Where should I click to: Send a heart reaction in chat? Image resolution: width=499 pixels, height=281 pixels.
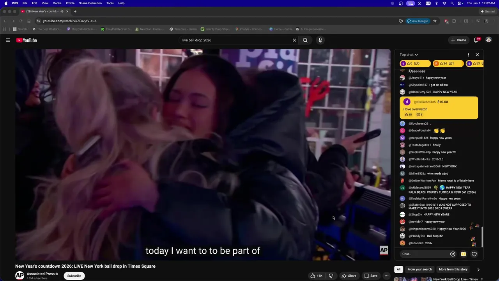[474, 254]
